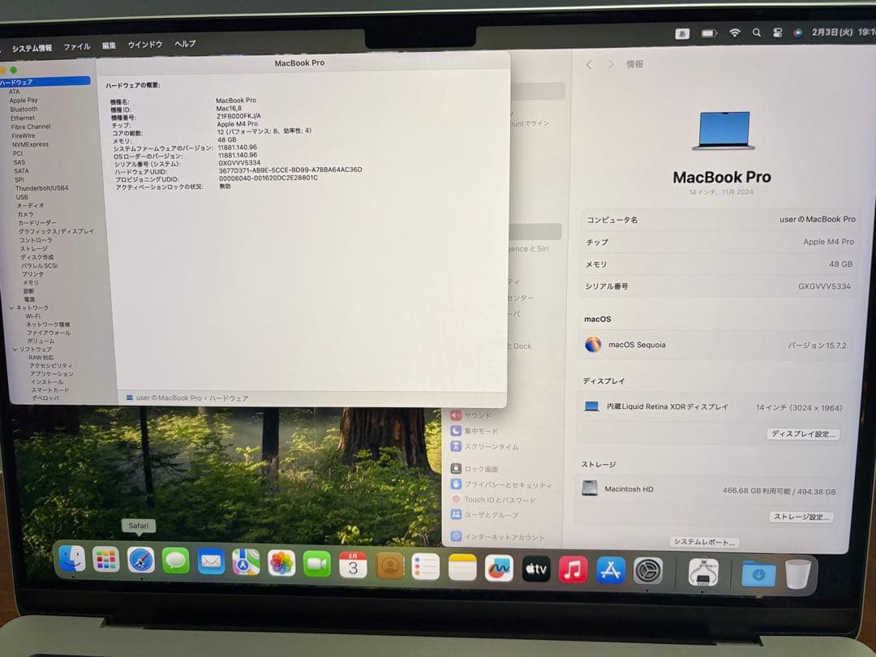Image resolution: width=876 pixels, height=657 pixels.
Task: Launch Safari from the Dock
Action: point(140,560)
